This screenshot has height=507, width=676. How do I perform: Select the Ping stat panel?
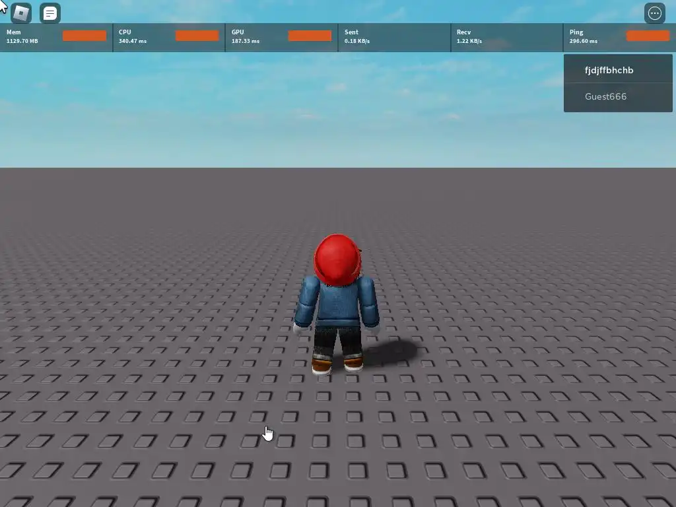click(x=619, y=37)
